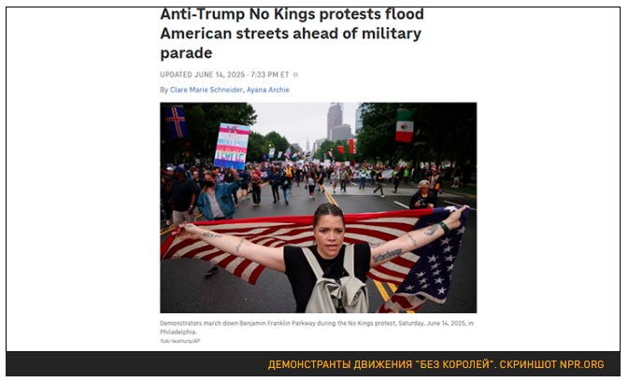This screenshot has height=382, width=629.
Task: Click the Anti-Trump No Kings protests headline
Action: 292,34
